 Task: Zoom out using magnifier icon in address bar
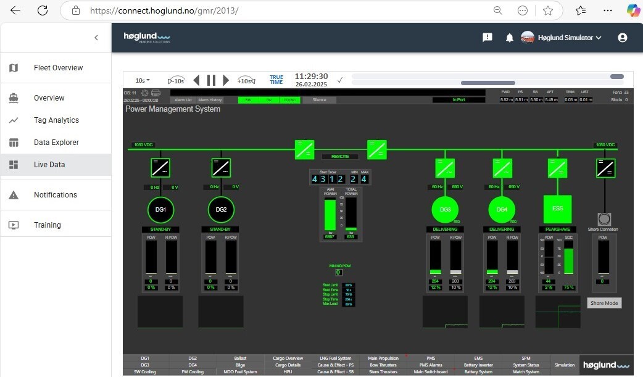tap(498, 10)
